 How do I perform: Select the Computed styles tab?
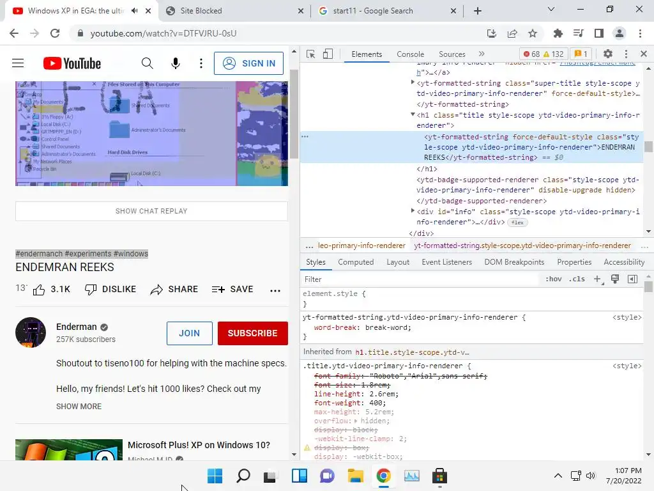pos(356,262)
